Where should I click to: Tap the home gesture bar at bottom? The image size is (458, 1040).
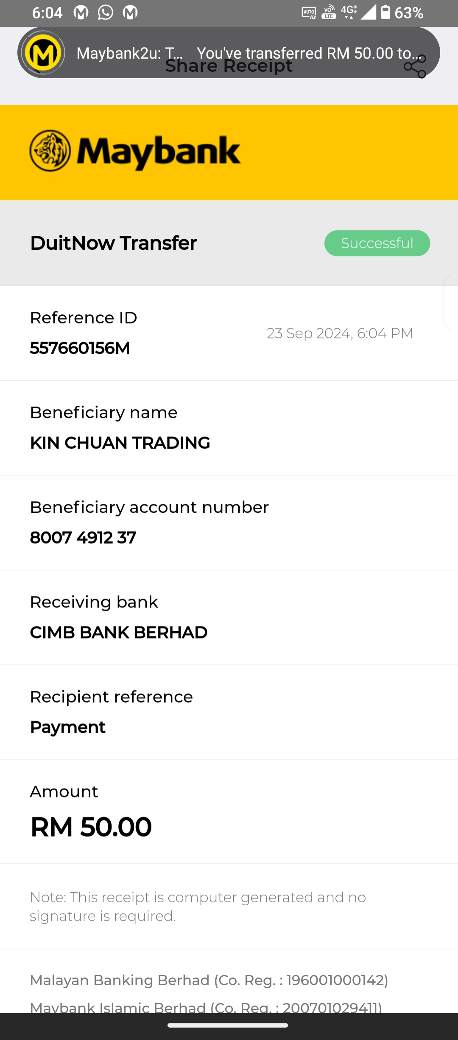[x=228, y=1025]
